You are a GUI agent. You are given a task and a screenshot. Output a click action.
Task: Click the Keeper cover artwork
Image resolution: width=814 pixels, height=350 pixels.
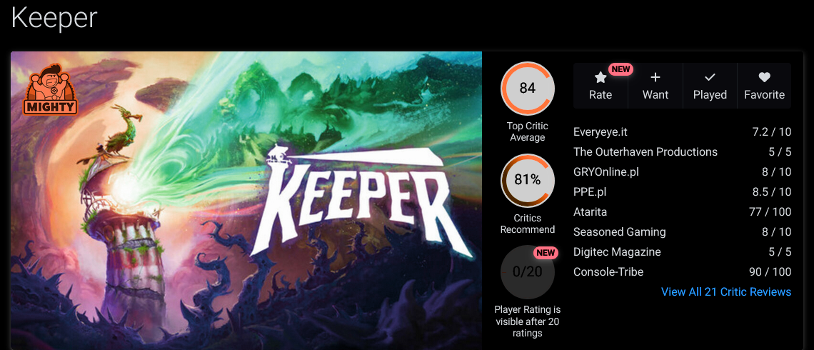(x=246, y=201)
